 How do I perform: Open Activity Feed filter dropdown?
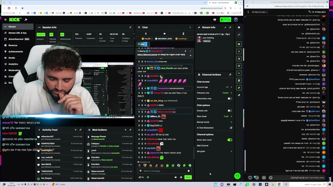(x=76, y=130)
